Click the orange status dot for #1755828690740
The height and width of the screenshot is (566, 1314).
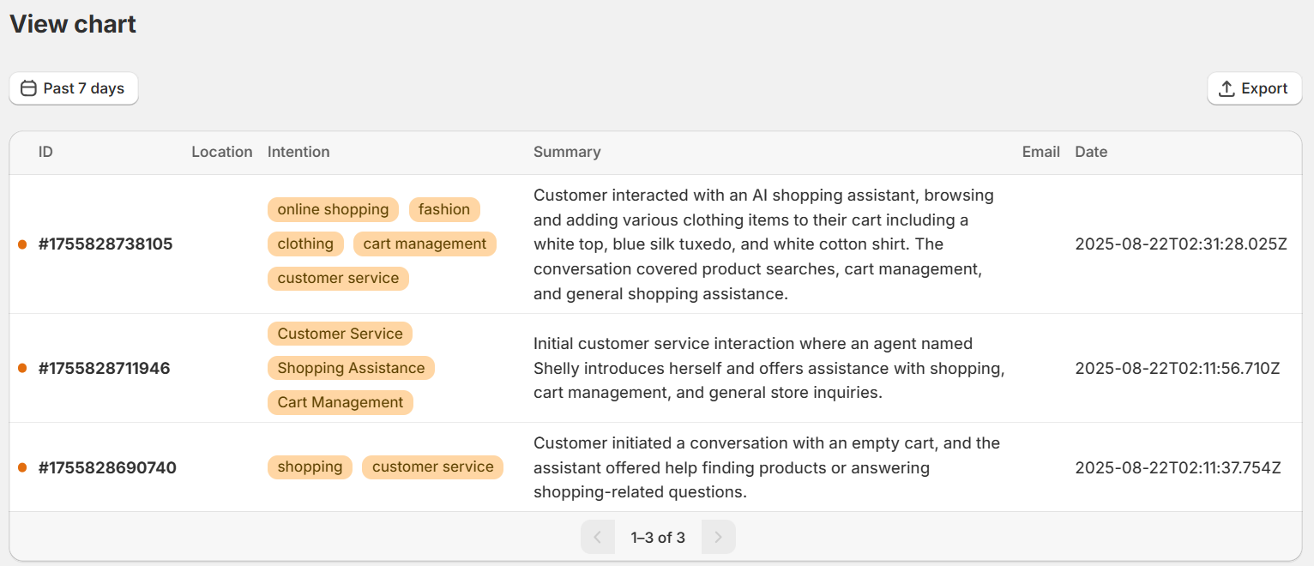(x=22, y=468)
